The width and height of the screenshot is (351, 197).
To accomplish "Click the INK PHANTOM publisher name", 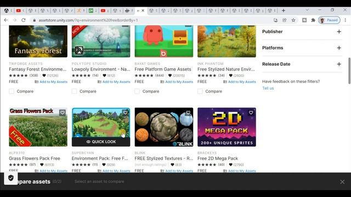I will click(211, 63).
